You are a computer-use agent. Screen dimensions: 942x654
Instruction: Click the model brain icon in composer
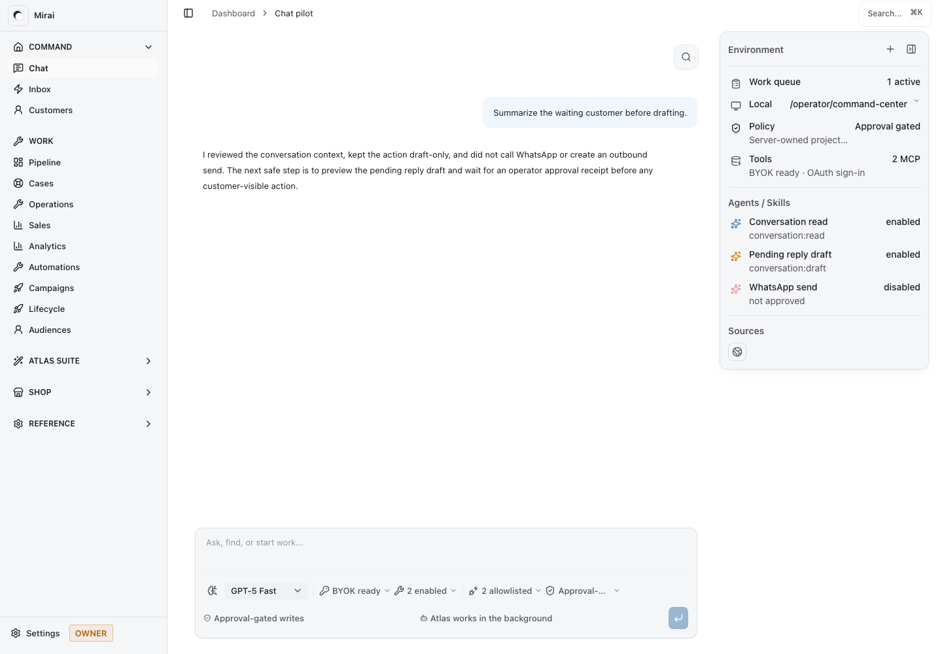(x=213, y=591)
